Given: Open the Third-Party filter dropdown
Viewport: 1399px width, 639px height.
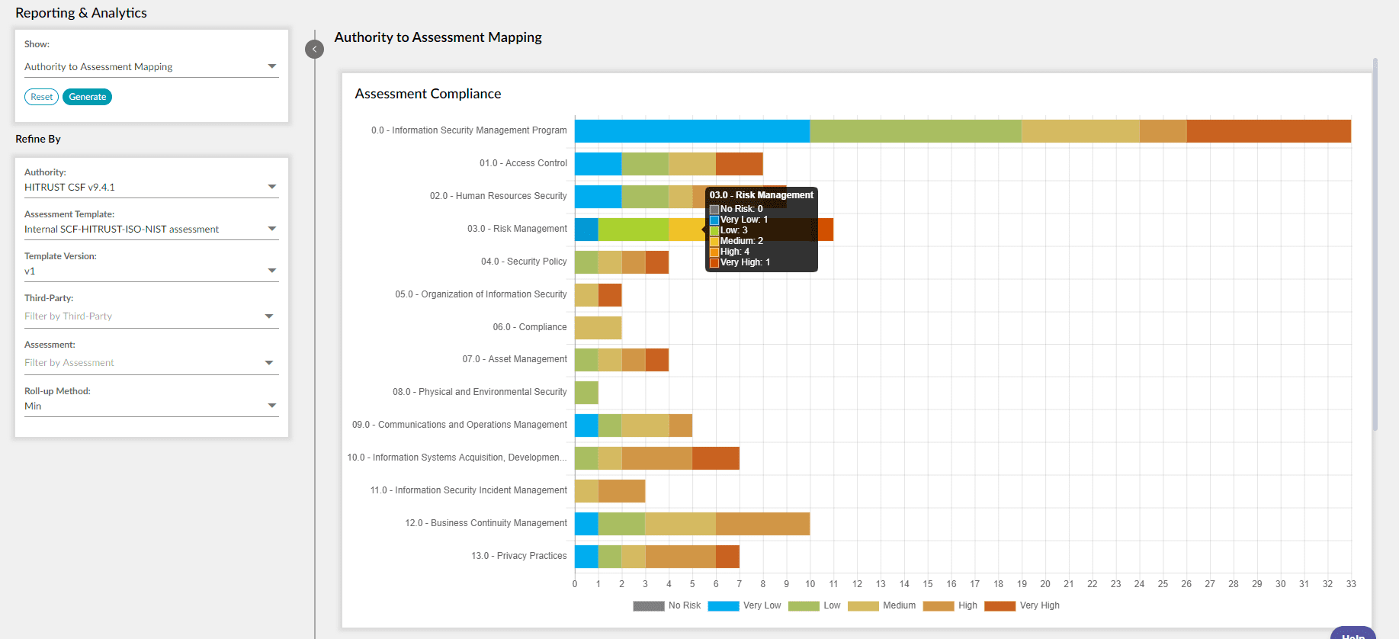Looking at the screenshot, I should tap(151, 316).
